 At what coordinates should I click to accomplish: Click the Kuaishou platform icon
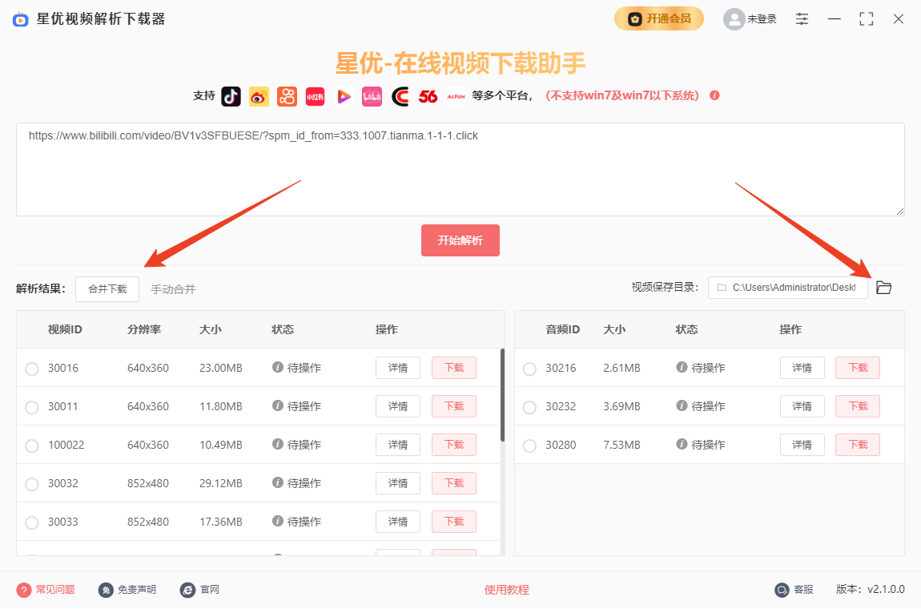pyautogui.click(x=287, y=96)
